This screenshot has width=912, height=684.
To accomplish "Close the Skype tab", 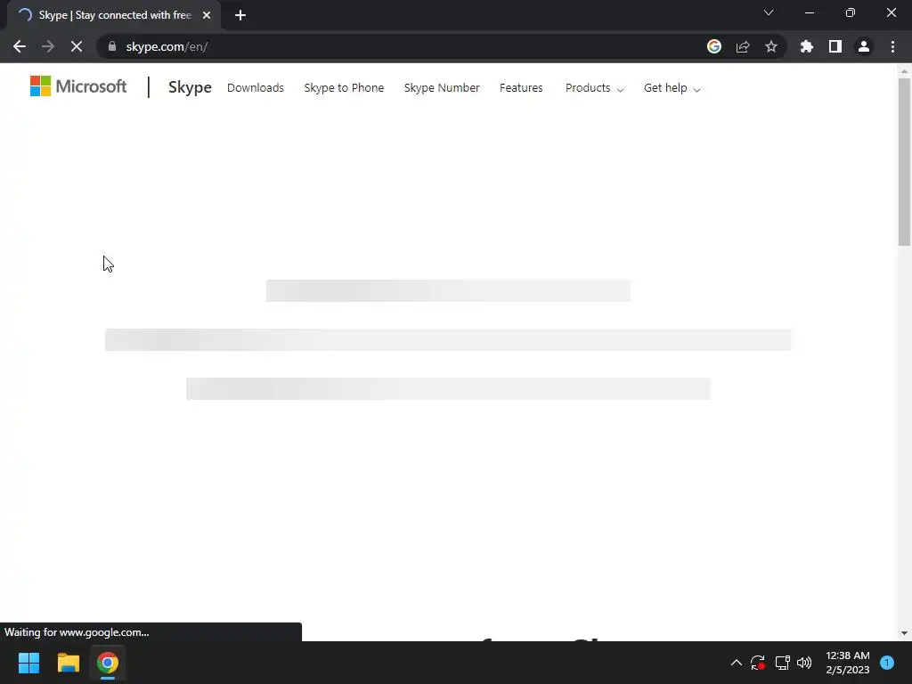I will coord(207,15).
